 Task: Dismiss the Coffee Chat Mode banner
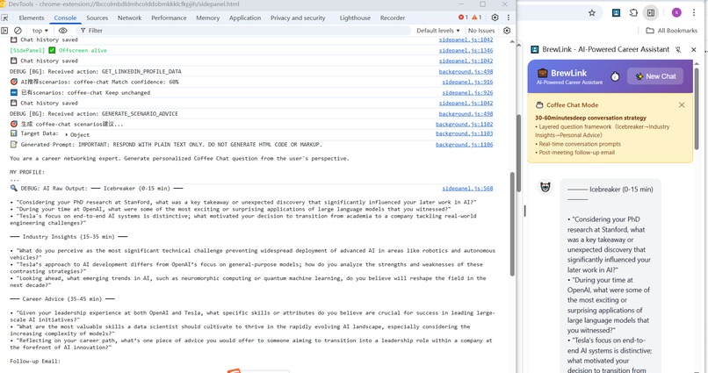(682, 104)
